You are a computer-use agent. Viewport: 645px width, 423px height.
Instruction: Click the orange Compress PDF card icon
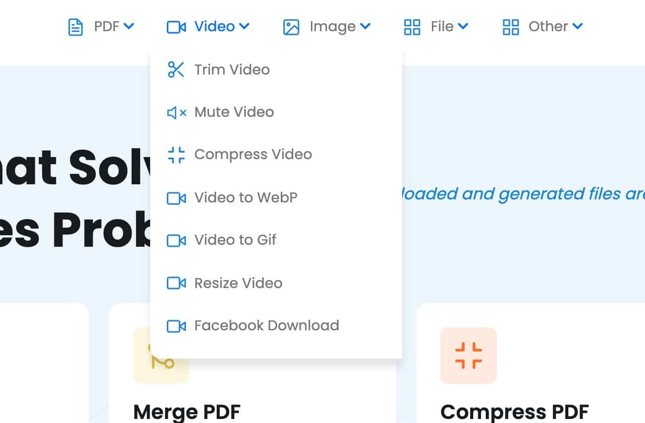469,356
